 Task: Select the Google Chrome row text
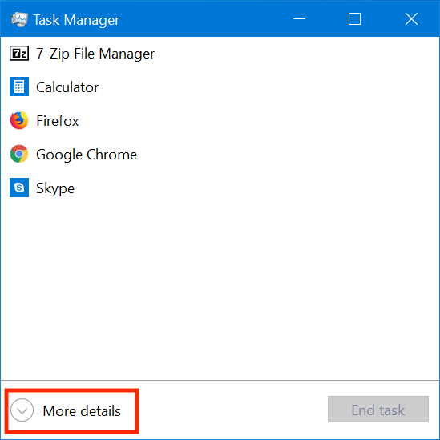click(x=87, y=155)
